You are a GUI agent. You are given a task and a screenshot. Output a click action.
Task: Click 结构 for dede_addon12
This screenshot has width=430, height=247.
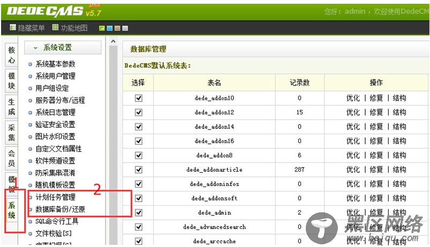[399, 112]
